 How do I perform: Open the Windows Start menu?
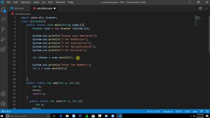[x=2, y=116]
